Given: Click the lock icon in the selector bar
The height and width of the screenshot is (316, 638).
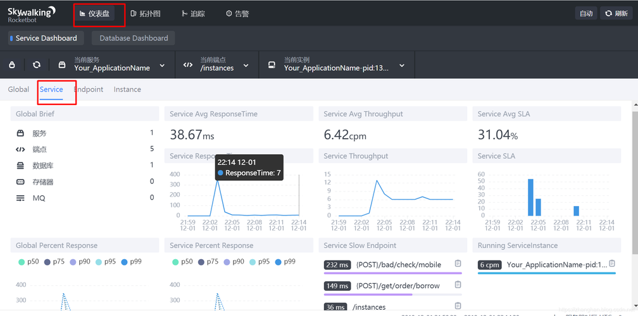Looking at the screenshot, I should pos(12,64).
